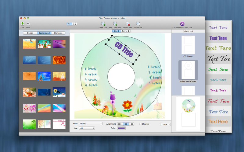244x152 pixels.
Task: Select the arrow pointer tool
Action: [70, 24]
